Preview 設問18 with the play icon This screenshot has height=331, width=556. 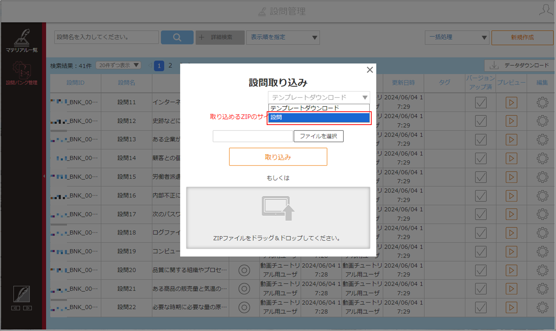tap(511, 233)
